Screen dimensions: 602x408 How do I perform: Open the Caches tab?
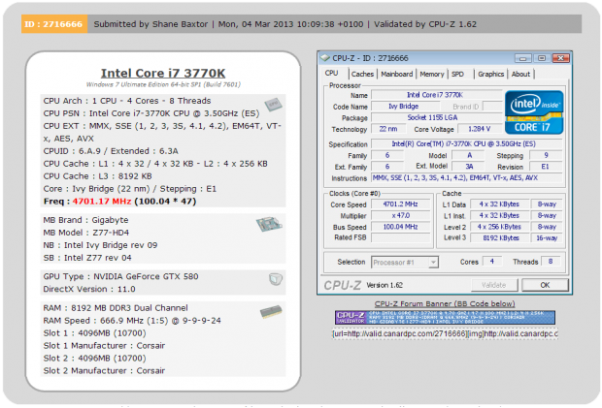pos(362,74)
